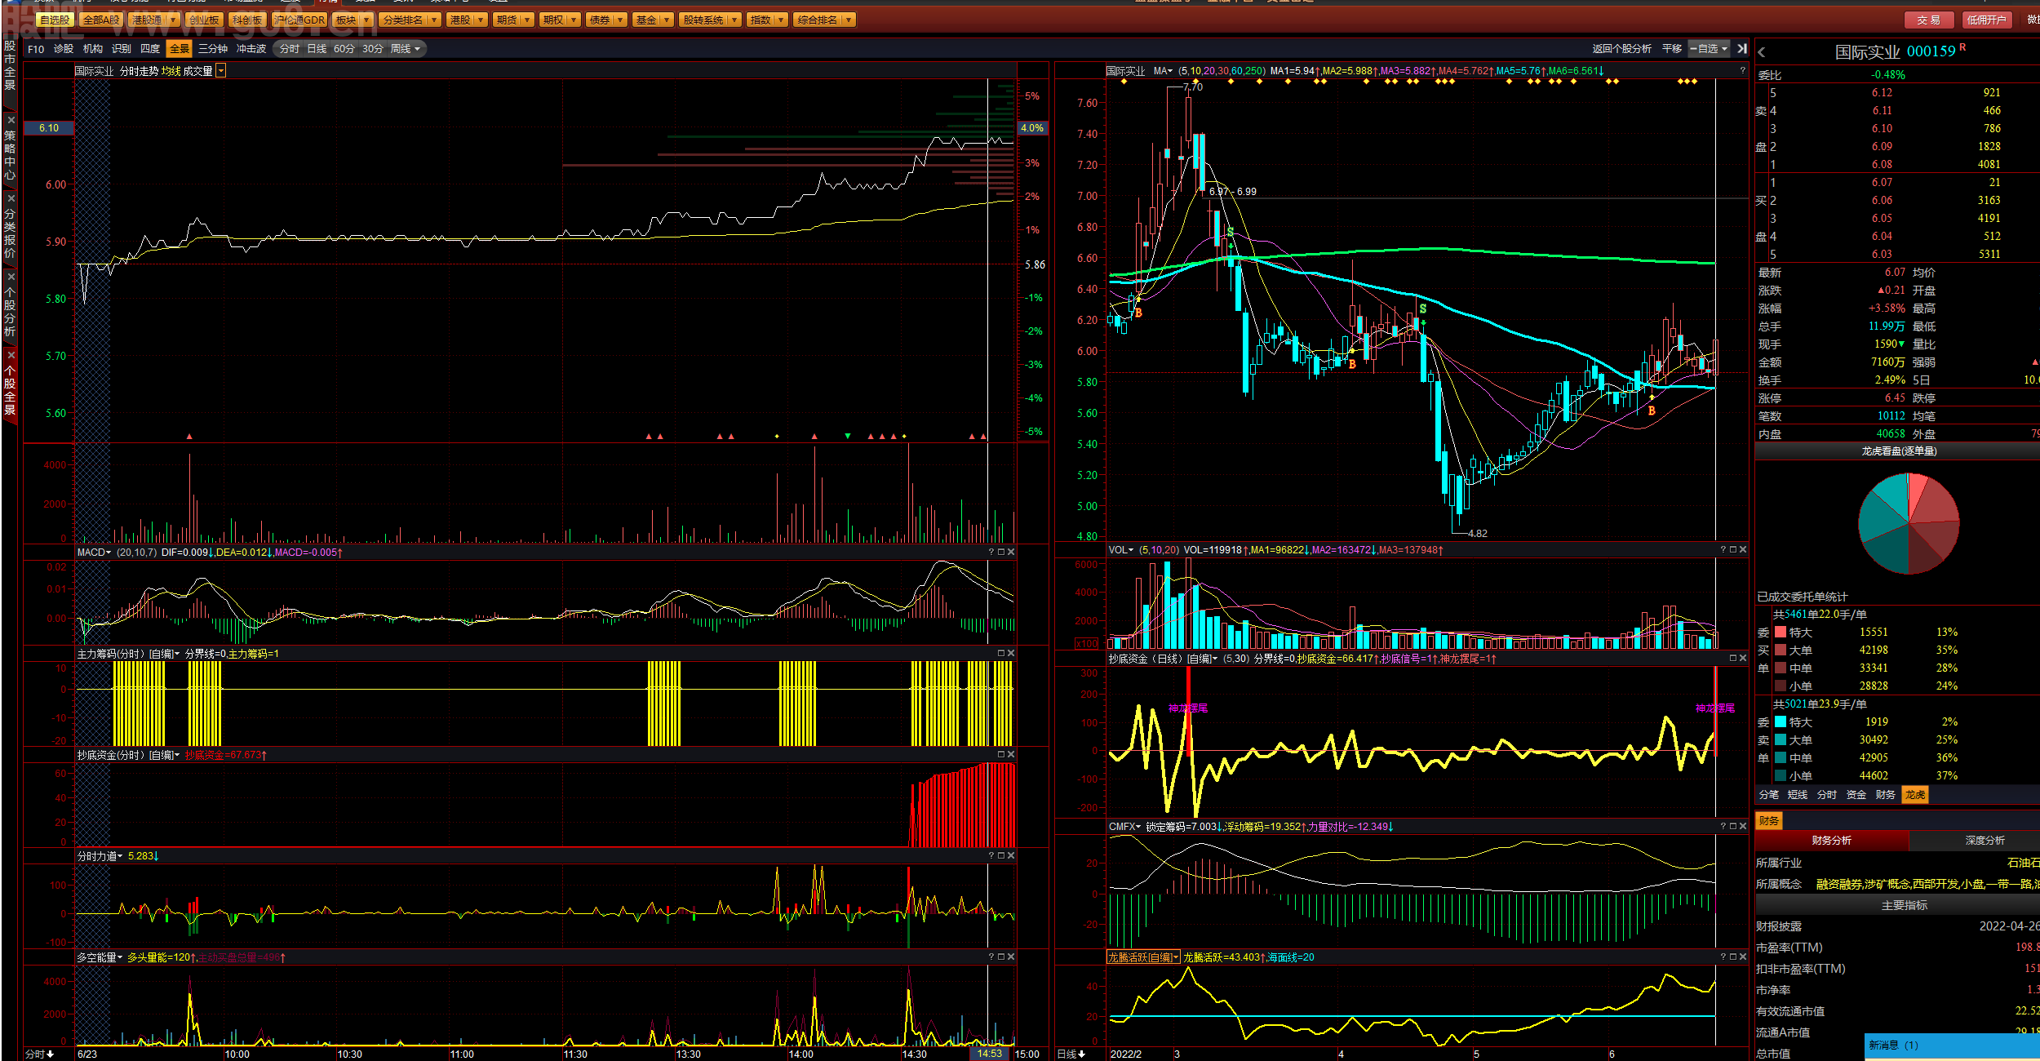Click the teal 中单 sell-order color swatch
Viewport: 2040px width, 1061px height.
[1781, 757]
